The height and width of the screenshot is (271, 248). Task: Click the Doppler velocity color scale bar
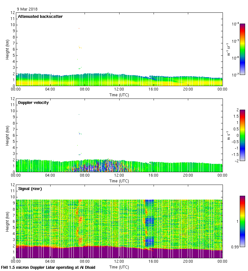[x=242, y=135]
